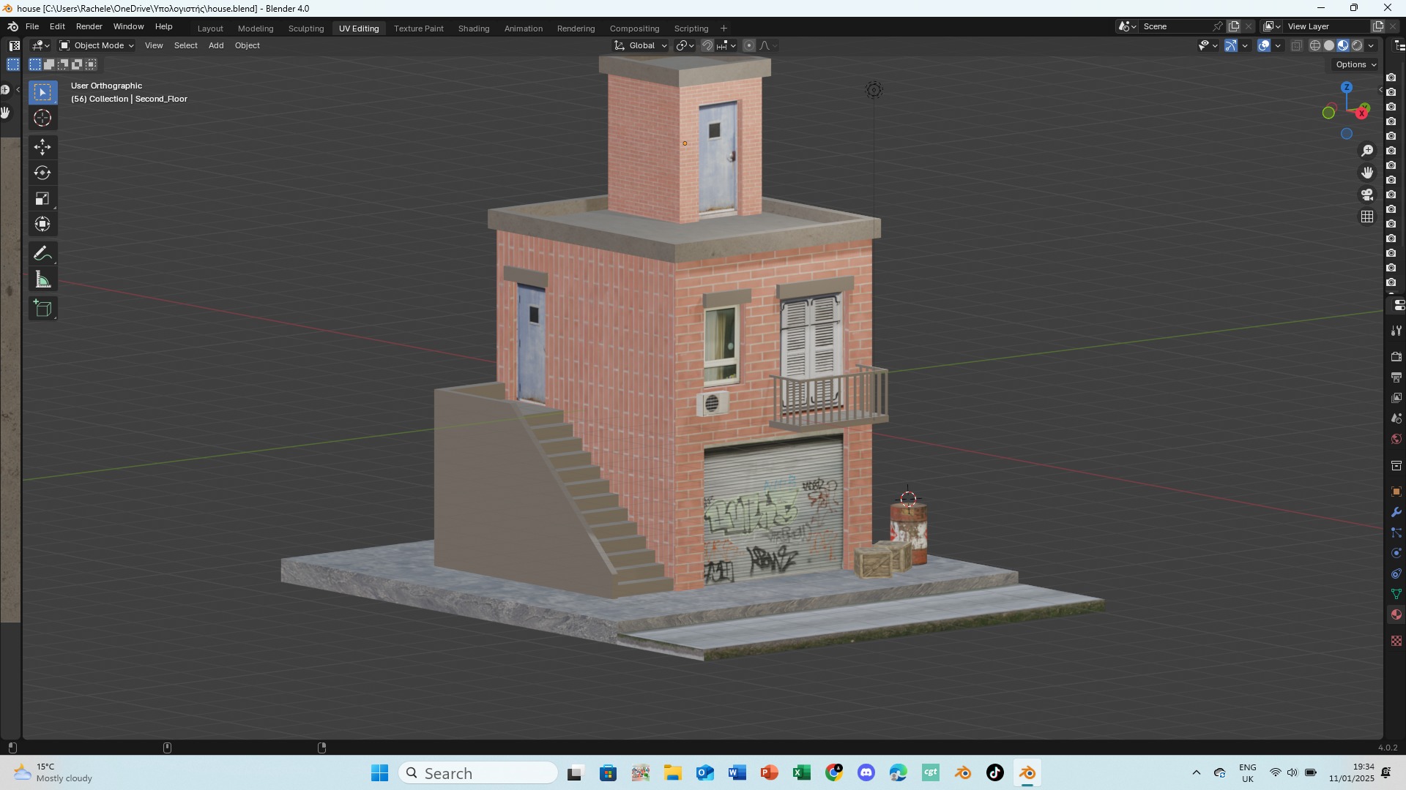Open the Render menu

coord(89,26)
